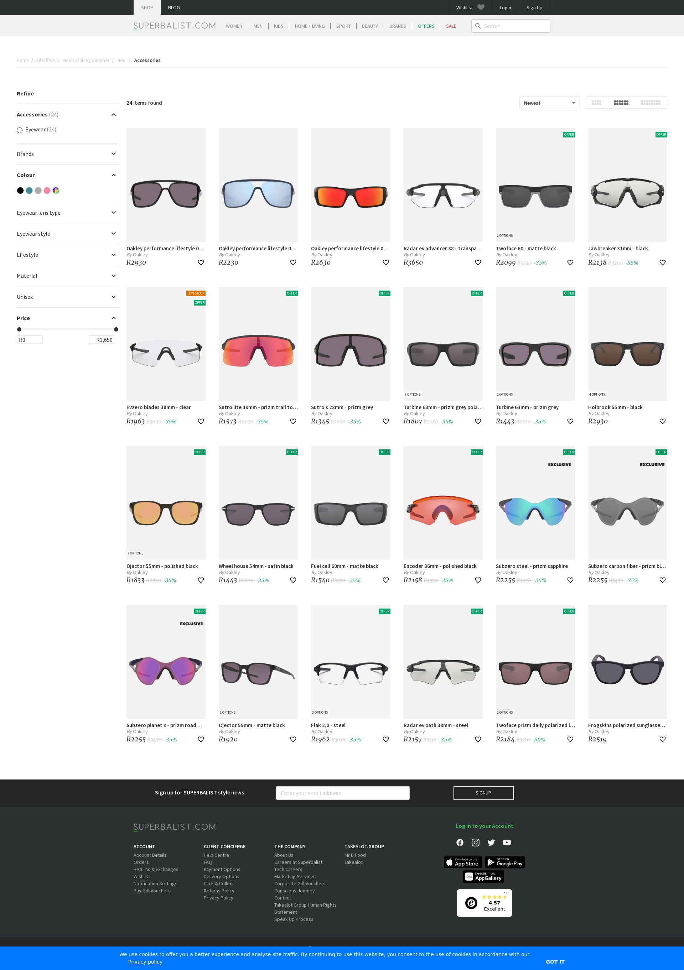Select the Eyewear (24) radio option

pyautogui.click(x=20, y=130)
